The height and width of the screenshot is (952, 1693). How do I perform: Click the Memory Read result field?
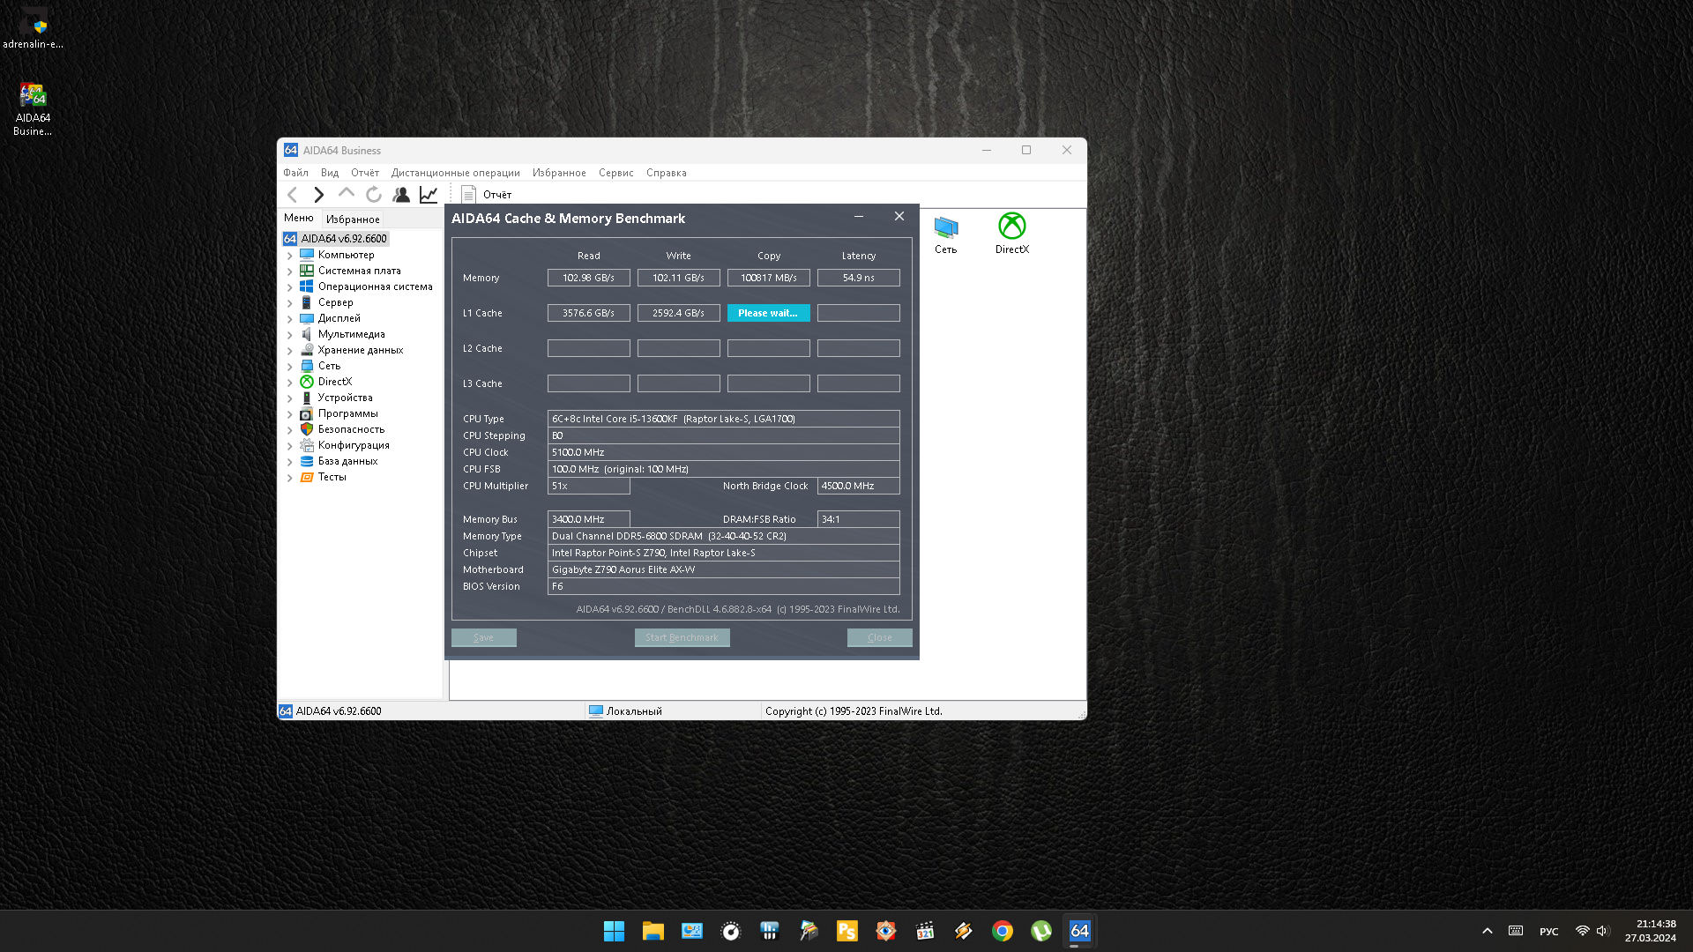[588, 278]
